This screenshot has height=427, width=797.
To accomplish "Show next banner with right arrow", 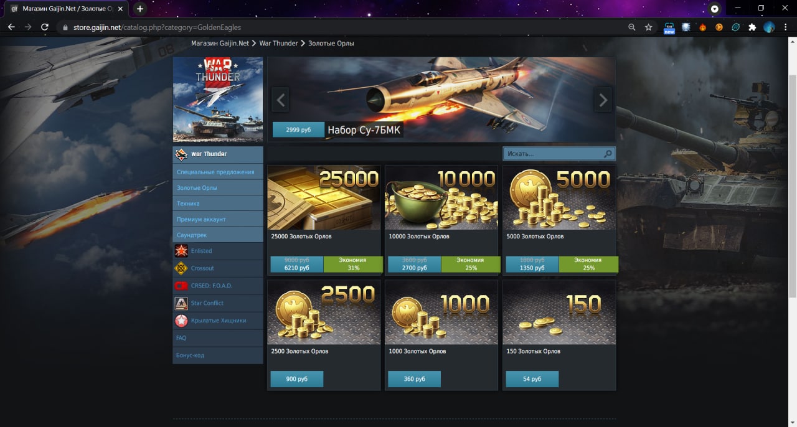I will point(602,100).
